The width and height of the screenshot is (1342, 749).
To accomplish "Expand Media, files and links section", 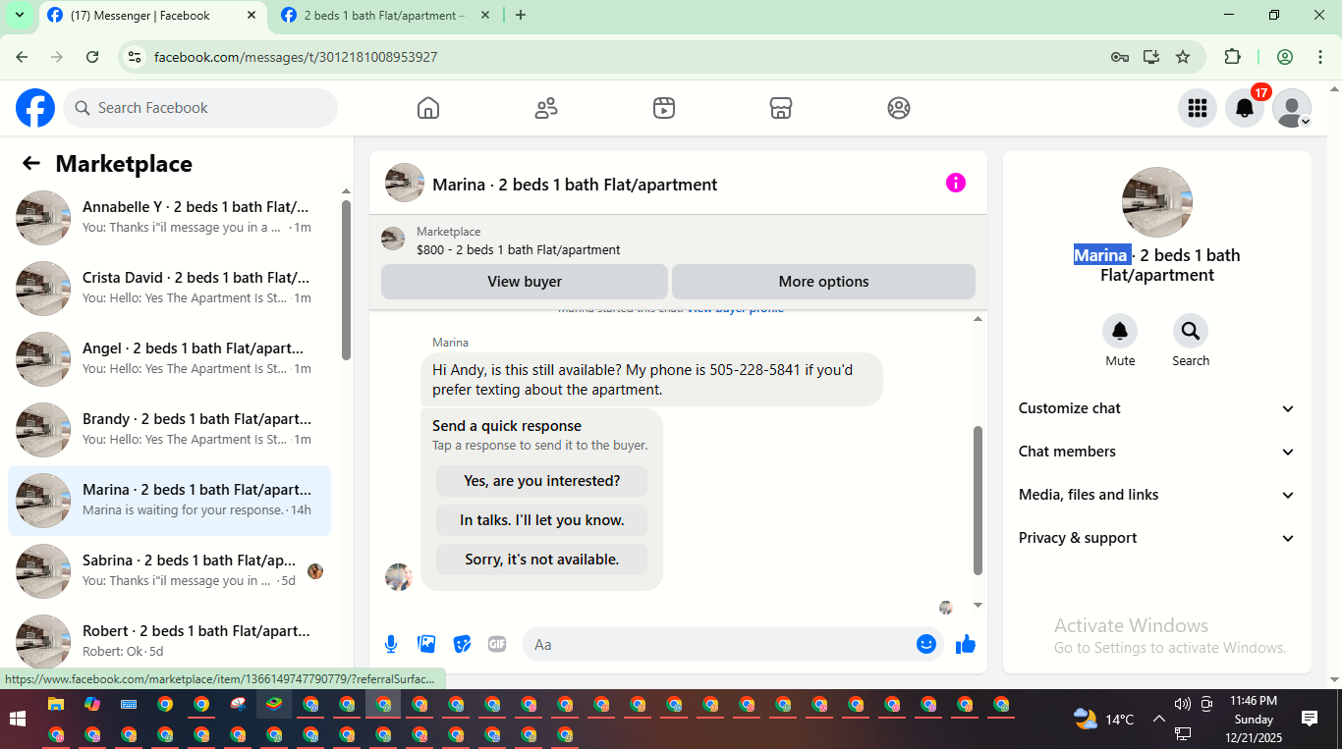I will pyautogui.click(x=1157, y=495).
